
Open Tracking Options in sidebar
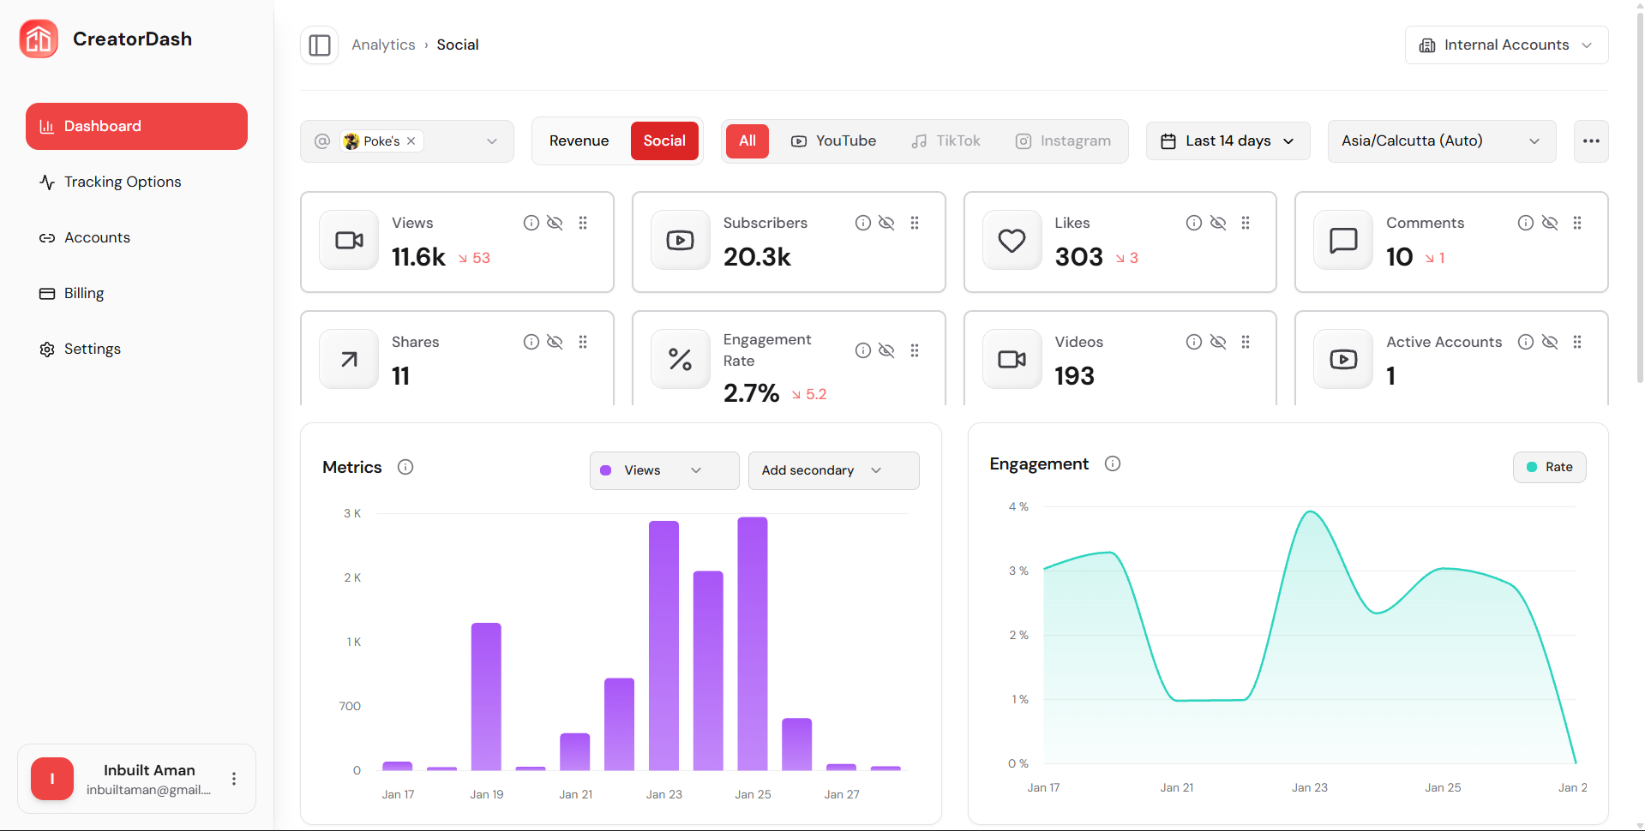click(x=123, y=182)
